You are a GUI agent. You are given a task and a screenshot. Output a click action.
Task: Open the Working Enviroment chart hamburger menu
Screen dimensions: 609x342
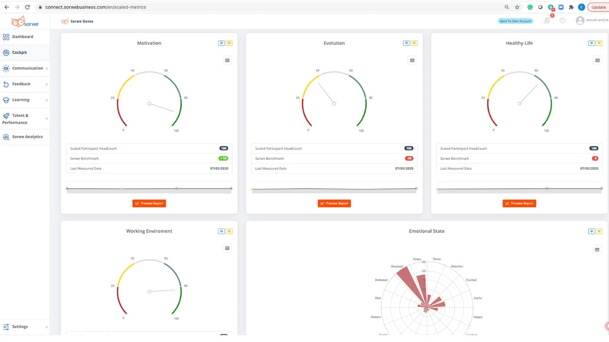coord(227,248)
